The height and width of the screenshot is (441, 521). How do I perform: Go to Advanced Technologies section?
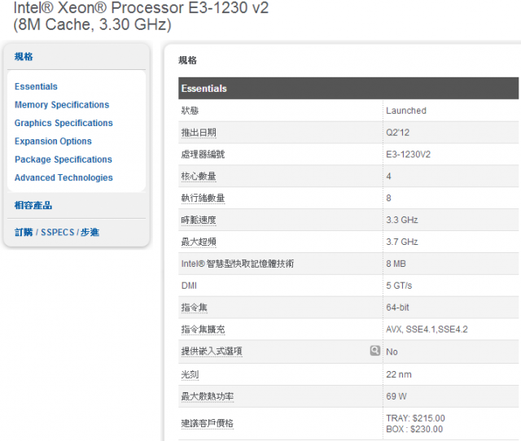pyautogui.click(x=63, y=178)
